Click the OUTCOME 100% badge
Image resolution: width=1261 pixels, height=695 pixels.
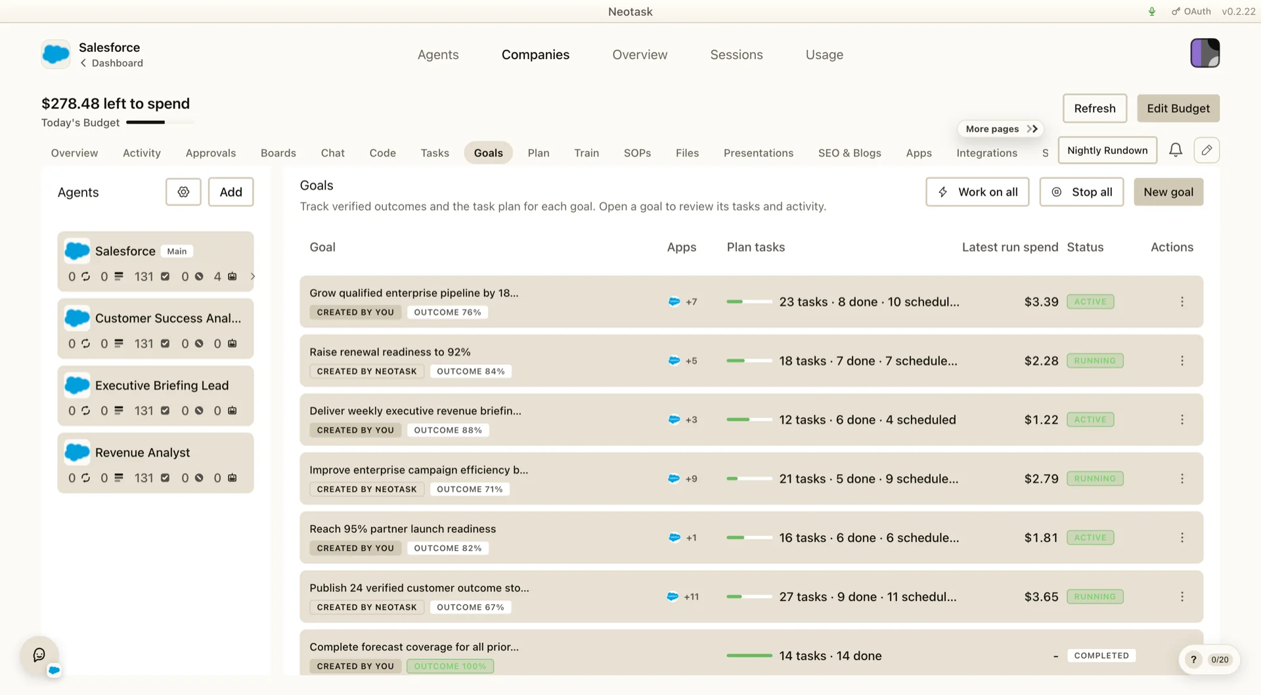[x=450, y=666]
